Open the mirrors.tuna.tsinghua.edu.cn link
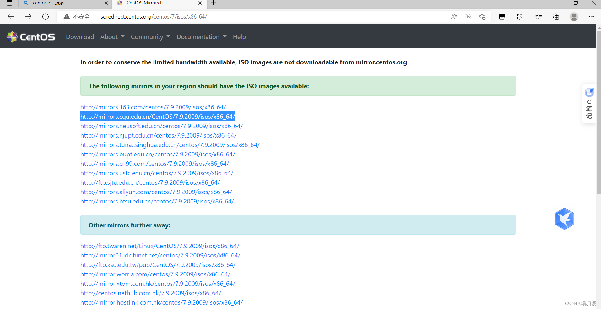The width and height of the screenshot is (601, 309). pyautogui.click(x=170, y=145)
